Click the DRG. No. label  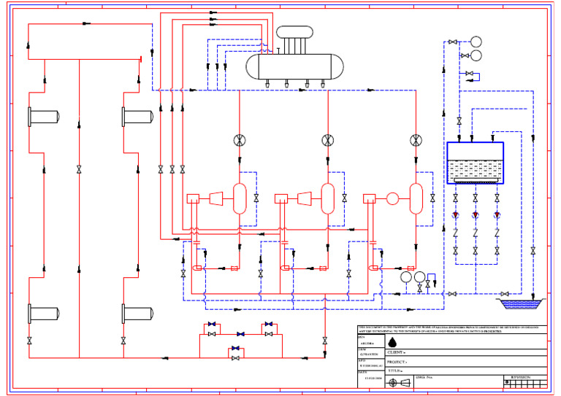point(424,378)
